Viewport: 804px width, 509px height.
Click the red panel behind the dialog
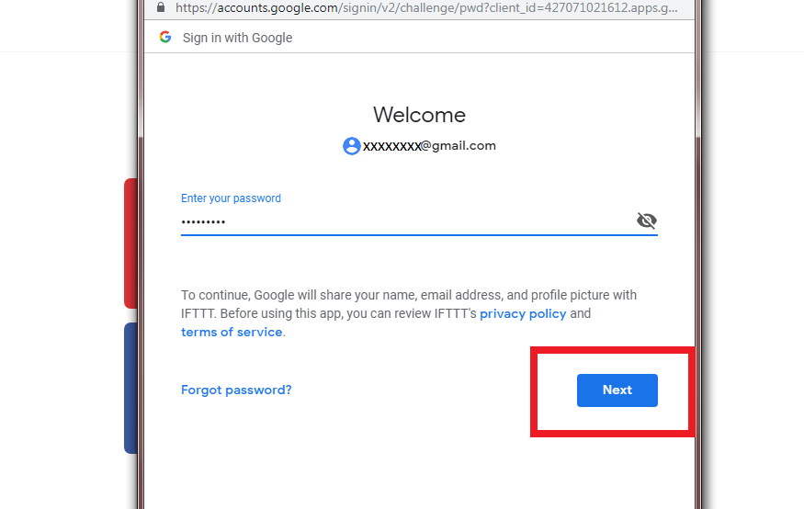pyautogui.click(x=130, y=243)
